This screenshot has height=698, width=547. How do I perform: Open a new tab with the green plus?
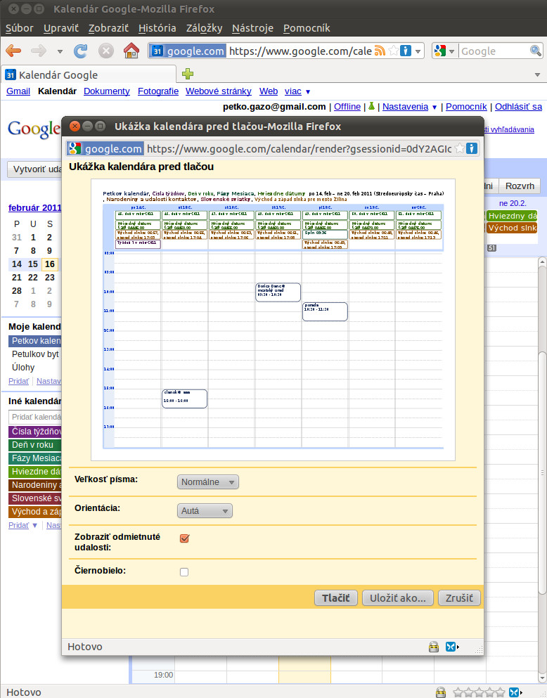click(188, 74)
